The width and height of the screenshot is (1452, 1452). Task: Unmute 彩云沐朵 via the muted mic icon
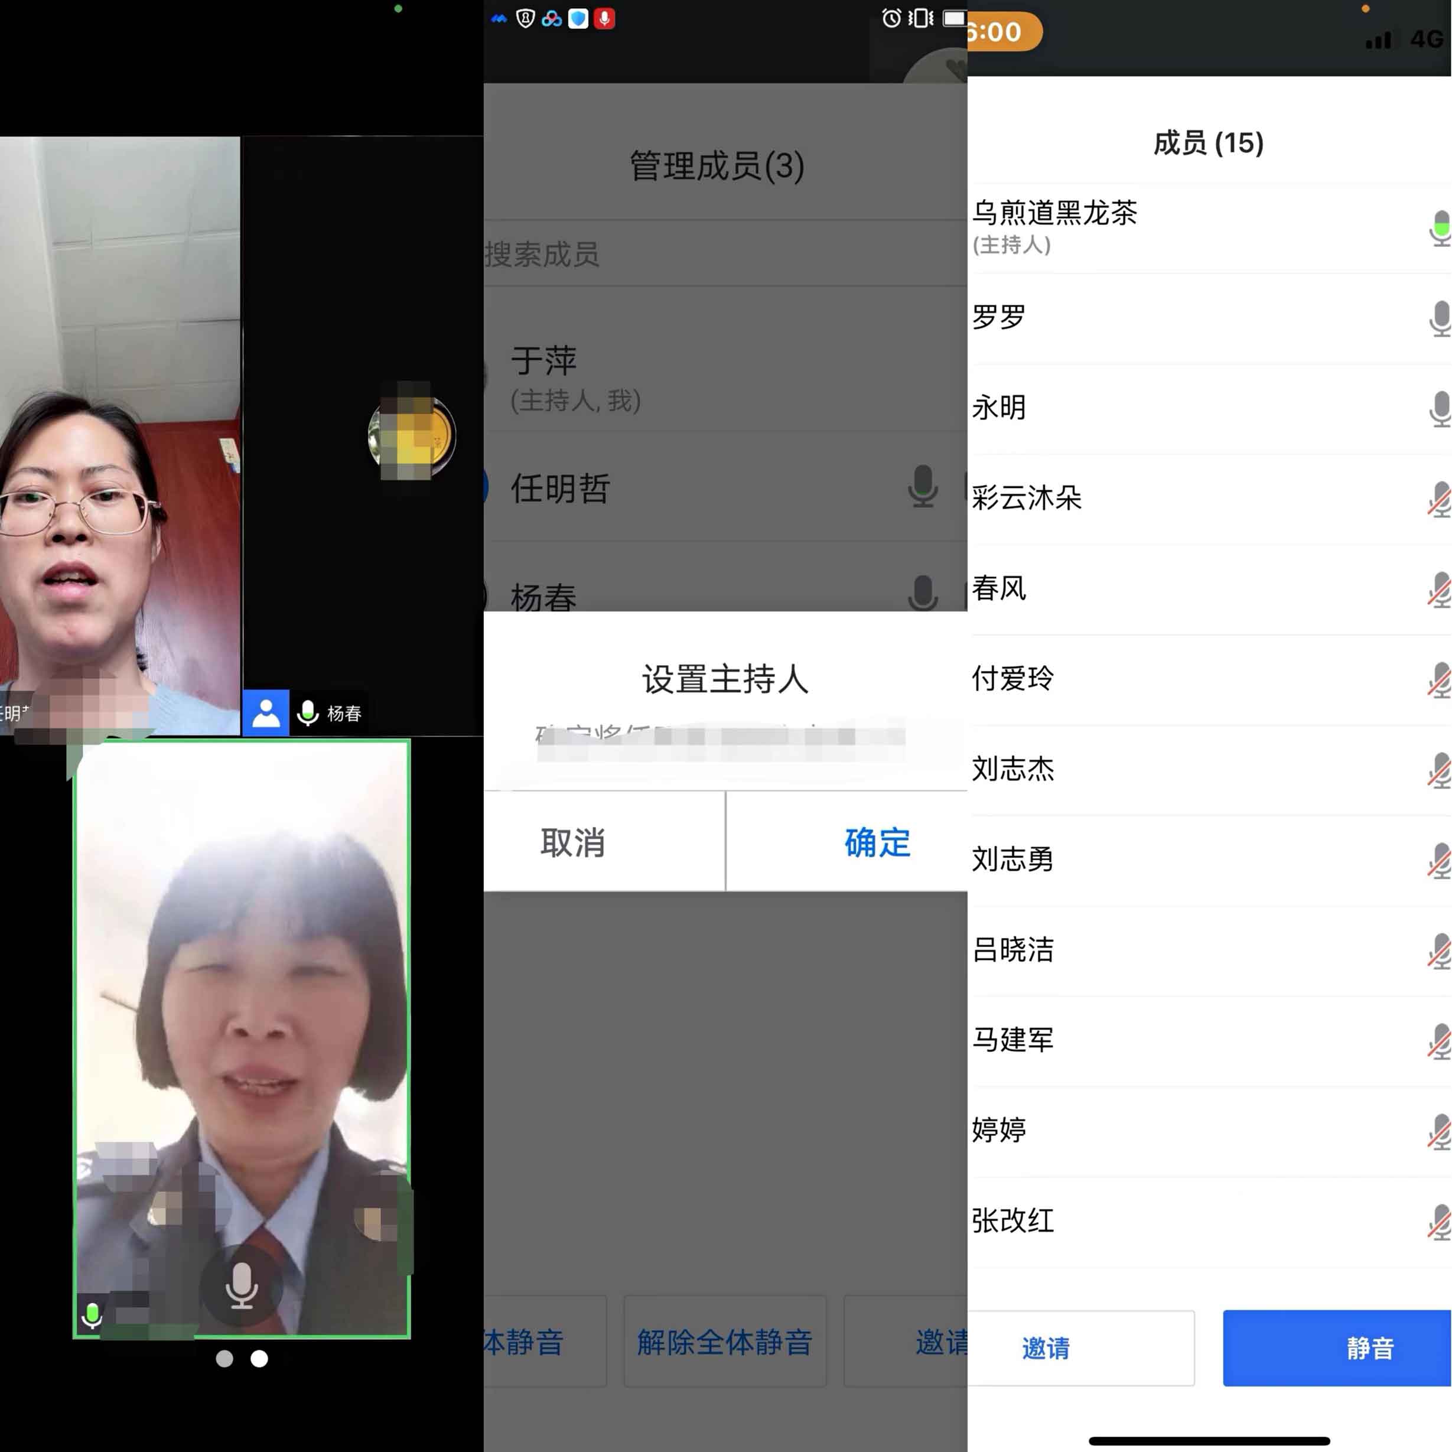click(1438, 499)
